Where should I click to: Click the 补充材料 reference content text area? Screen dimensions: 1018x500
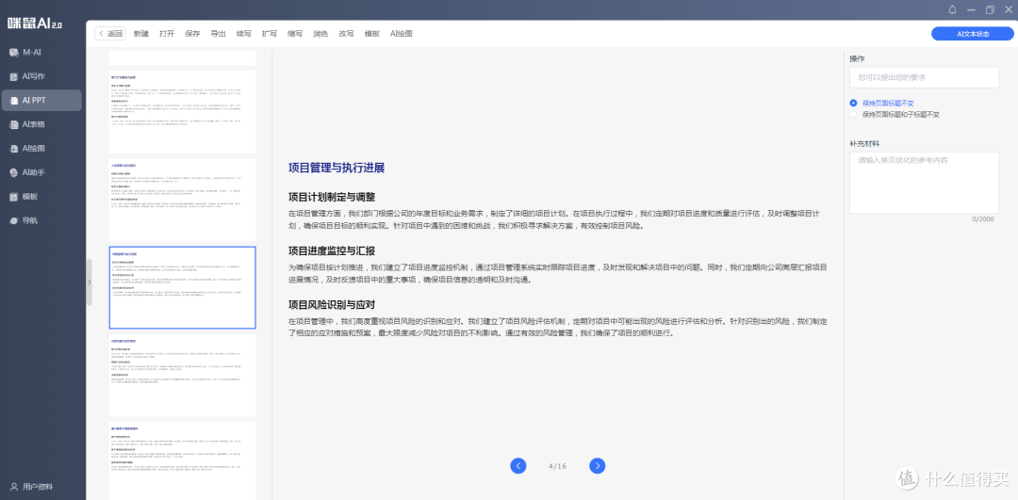(x=924, y=183)
